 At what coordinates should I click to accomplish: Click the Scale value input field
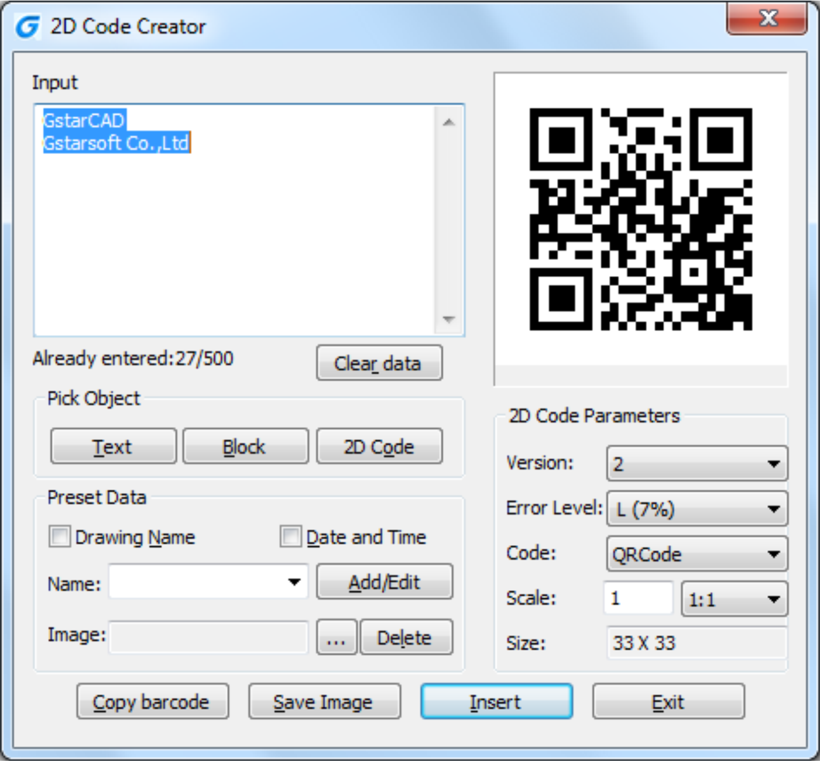point(639,598)
